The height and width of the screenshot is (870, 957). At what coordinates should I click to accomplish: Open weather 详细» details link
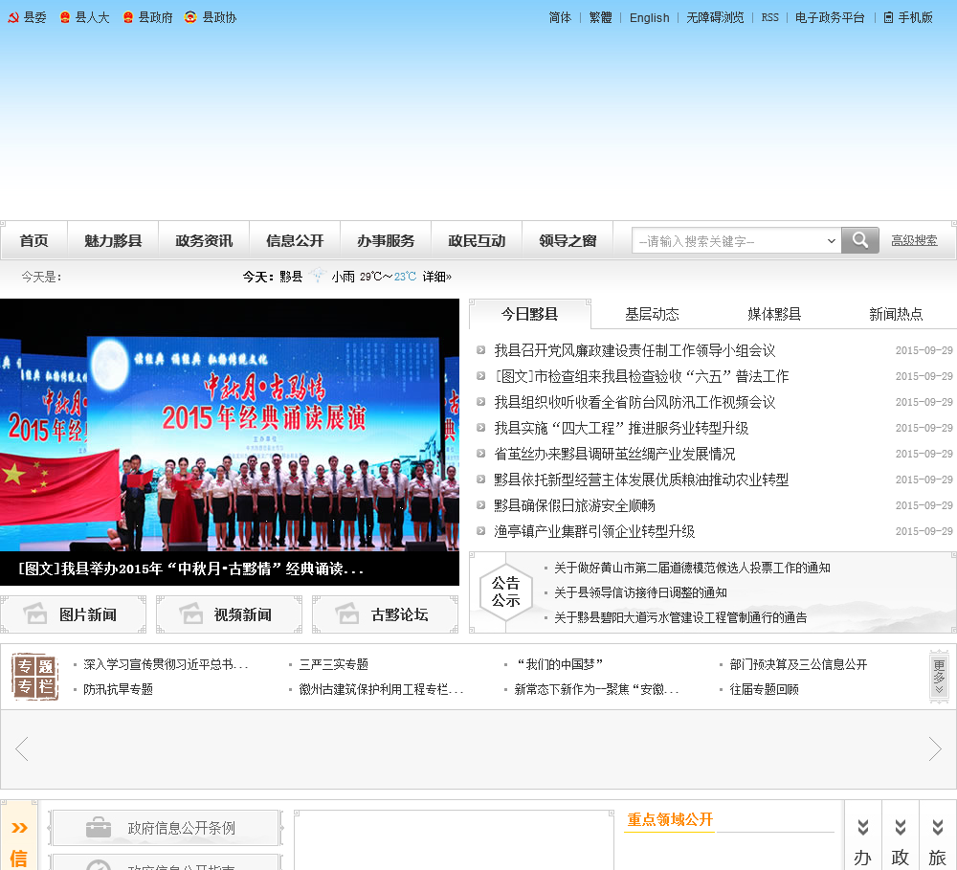437,277
